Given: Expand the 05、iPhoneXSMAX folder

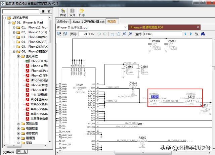Looking at the screenshot, I should (x=14, y=47).
